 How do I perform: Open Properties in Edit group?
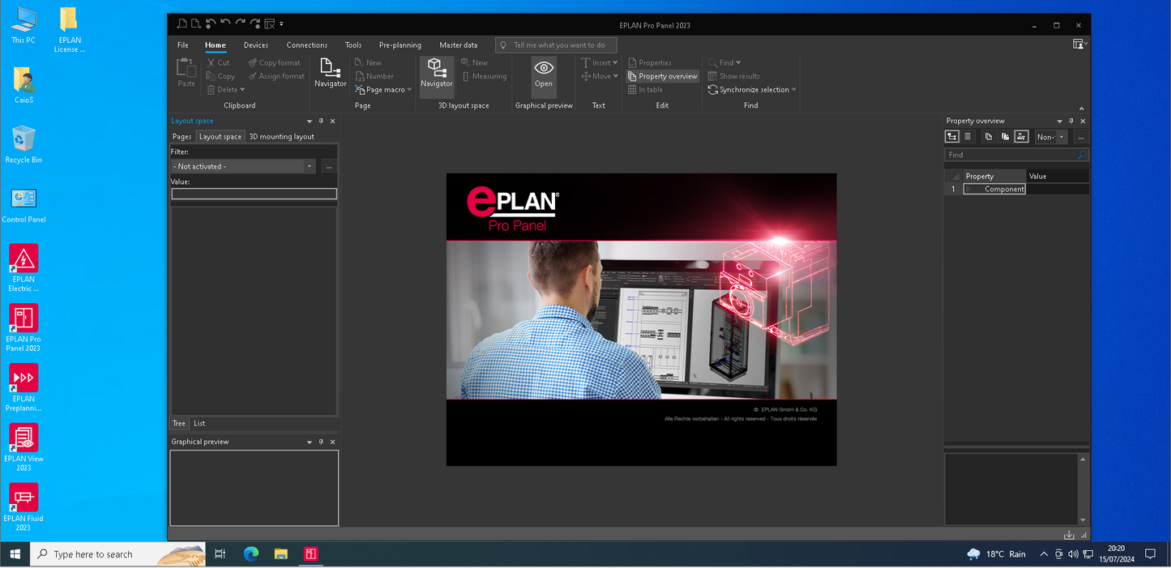click(x=649, y=62)
